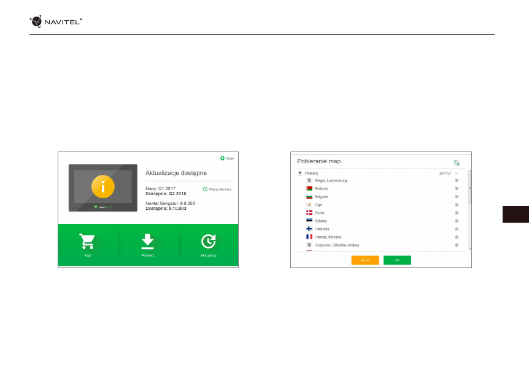Click the select-all icon in Pobieranie map
This screenshot has width=529, height=365.
[457, 163]
